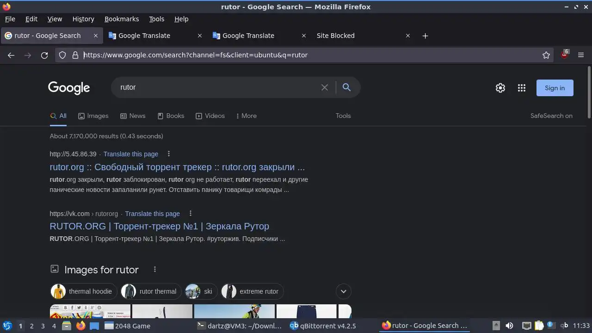Show site security padlock info
Viewport: 592px width, 333px height.
coord(75,55)
